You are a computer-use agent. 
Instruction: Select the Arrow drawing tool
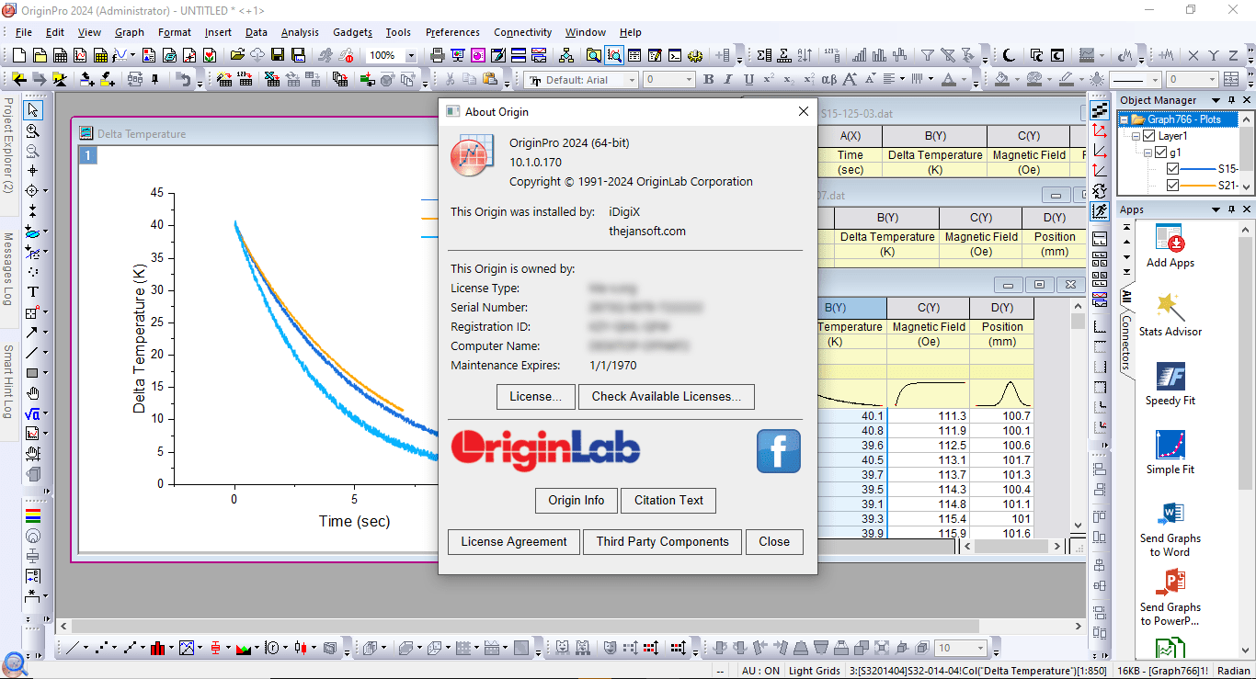[x=32, y=333]
